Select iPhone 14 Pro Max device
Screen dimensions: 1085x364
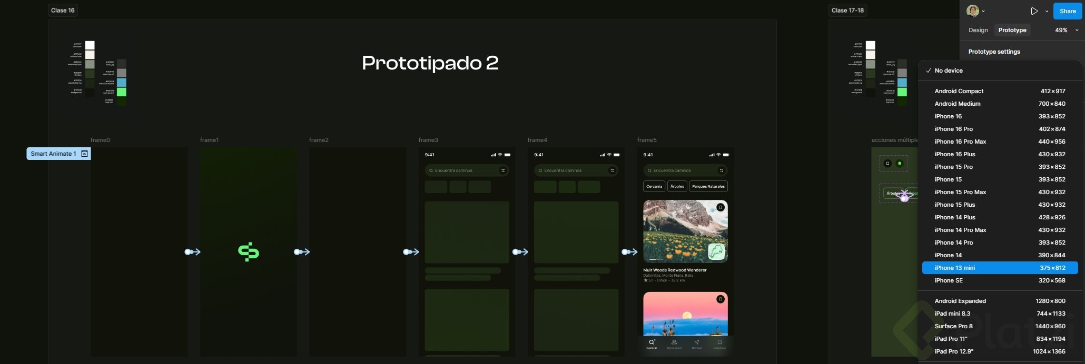pyautogui.click(x=1000, y=230)
